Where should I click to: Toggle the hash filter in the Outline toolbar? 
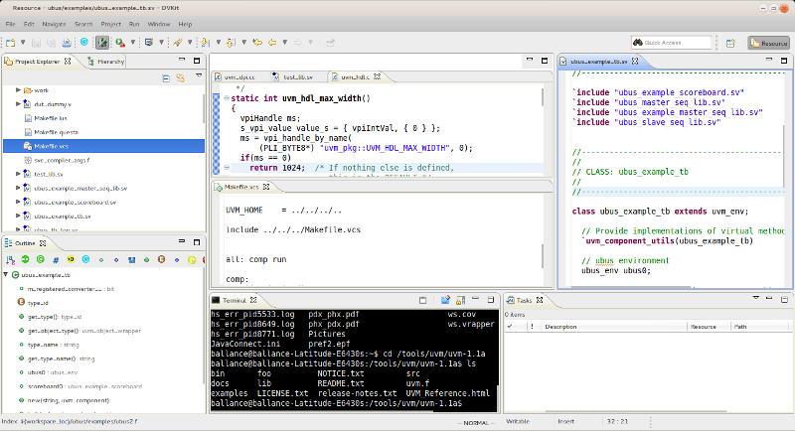[56, 258]
